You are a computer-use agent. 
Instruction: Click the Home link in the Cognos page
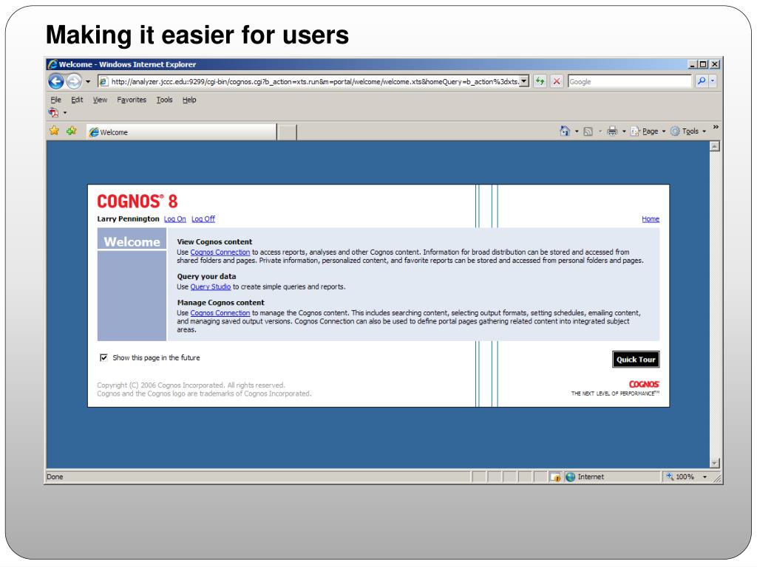pyautogui.click(x=651, y=219)
